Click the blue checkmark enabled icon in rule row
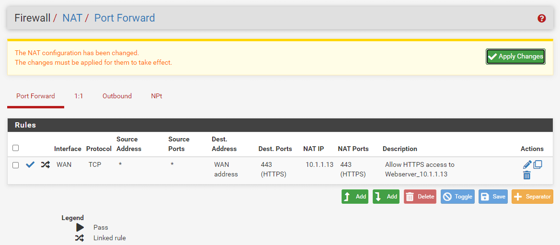Screen dimensions: 560x245 [30, 164]
